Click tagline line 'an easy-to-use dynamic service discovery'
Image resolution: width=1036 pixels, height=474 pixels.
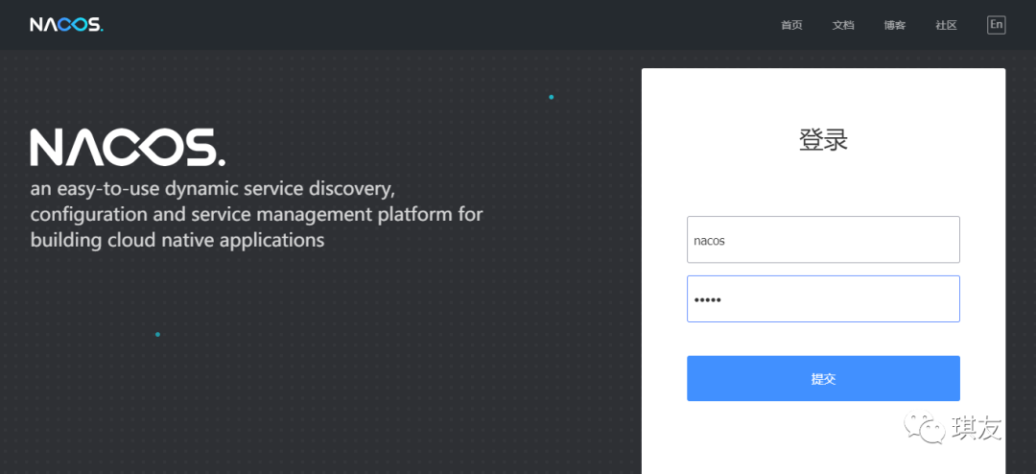point(212,188)
